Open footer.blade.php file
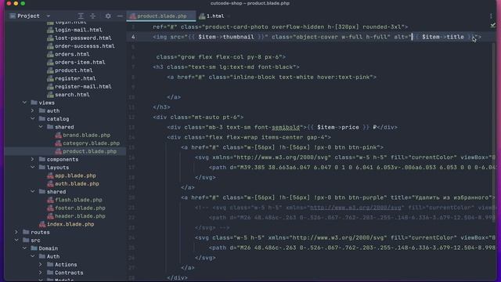This screenshot has width=501, height=282. coord(80,208)
